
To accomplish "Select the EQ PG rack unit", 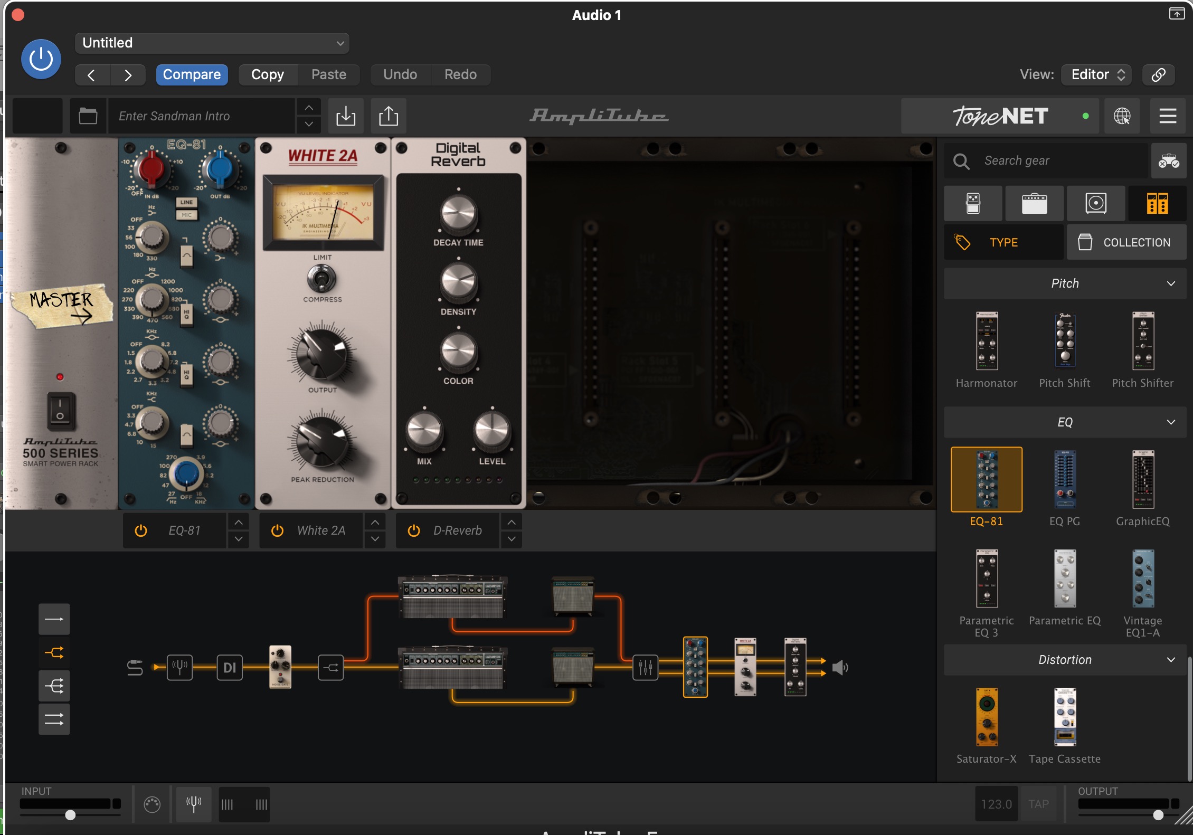I will (1065, 479).
